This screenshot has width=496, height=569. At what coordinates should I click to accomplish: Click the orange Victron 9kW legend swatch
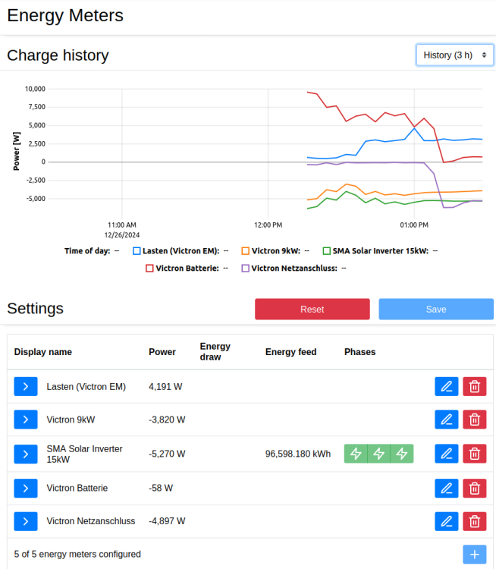245,250
